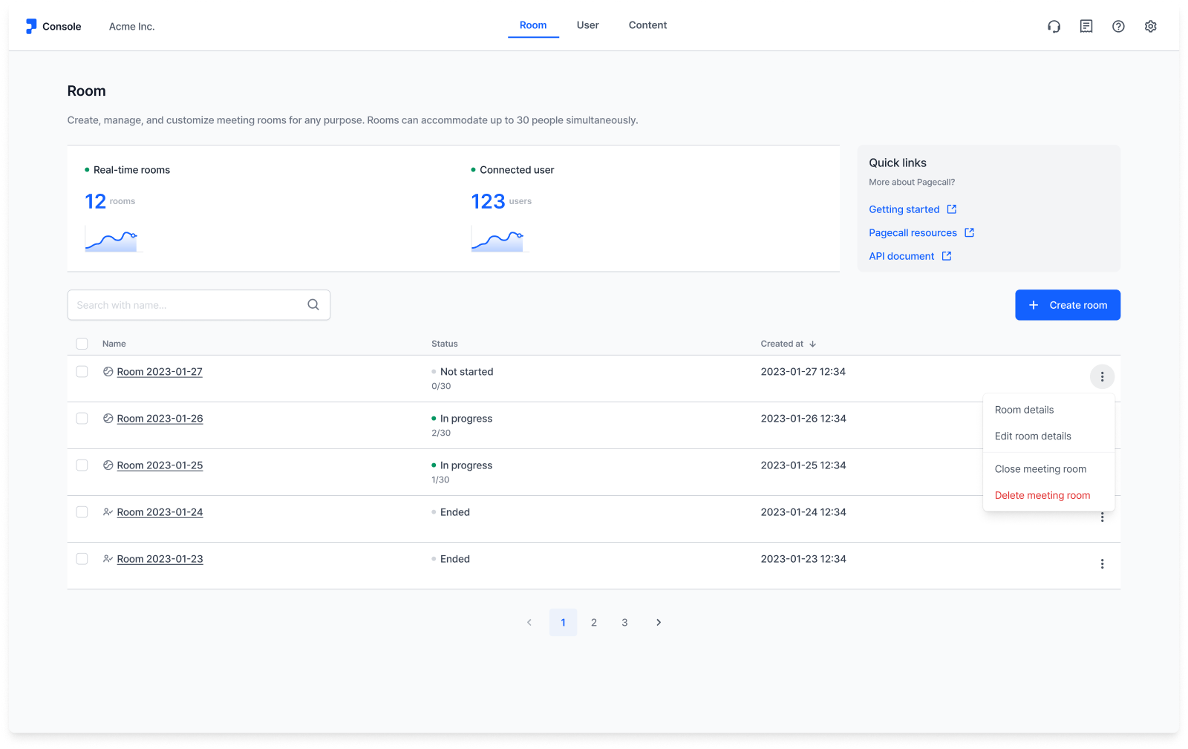Select Edit room details menu entry
The image size is (1188, 749).
[1048, 436]
